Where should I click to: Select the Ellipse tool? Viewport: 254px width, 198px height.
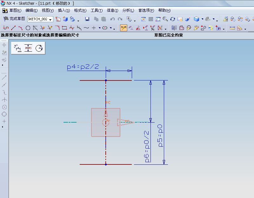coord(105,28)
